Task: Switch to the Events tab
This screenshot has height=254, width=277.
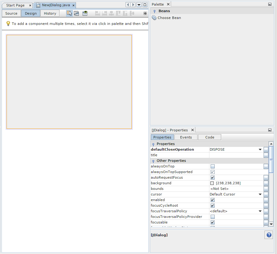Action: point(186,137)
